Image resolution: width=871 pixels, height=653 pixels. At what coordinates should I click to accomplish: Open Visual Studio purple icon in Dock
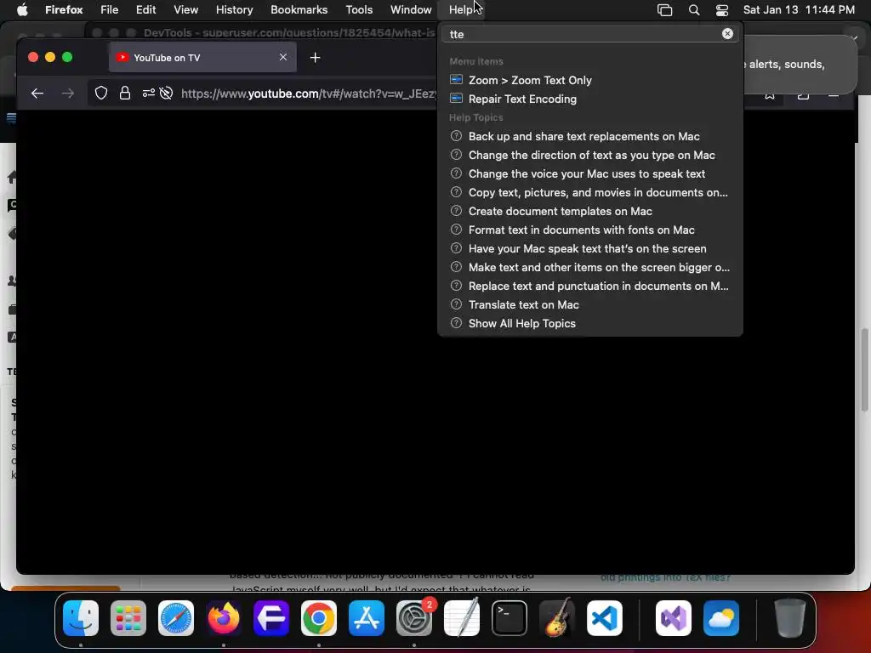click(674, 618)
